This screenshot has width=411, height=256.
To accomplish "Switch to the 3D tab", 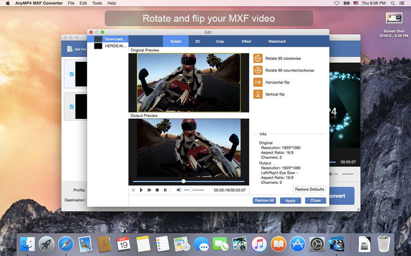I will click(198, 41).
